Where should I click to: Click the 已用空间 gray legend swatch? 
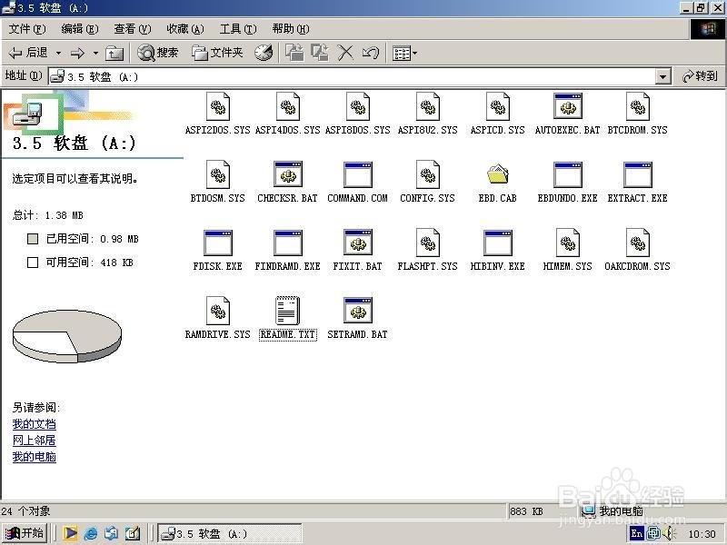(x=33, y=239)
